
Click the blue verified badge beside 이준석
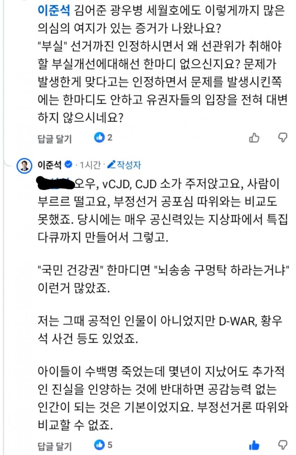(x=69, y=164)
